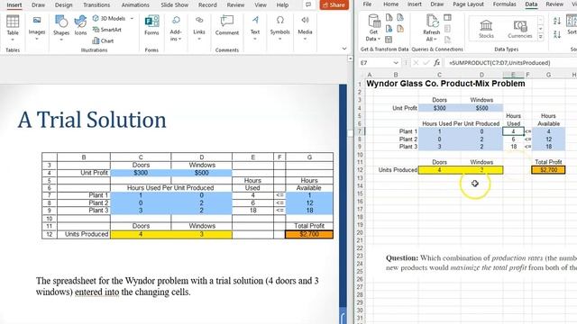This screenshot has height=324, width=577.
Task: Open the PowerPoint Help tab
Action: coord(282,5)
